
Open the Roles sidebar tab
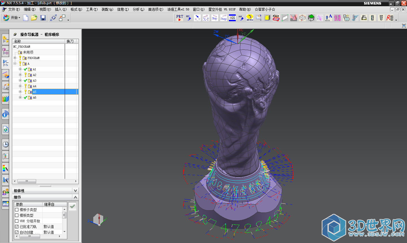coord(5,192)
